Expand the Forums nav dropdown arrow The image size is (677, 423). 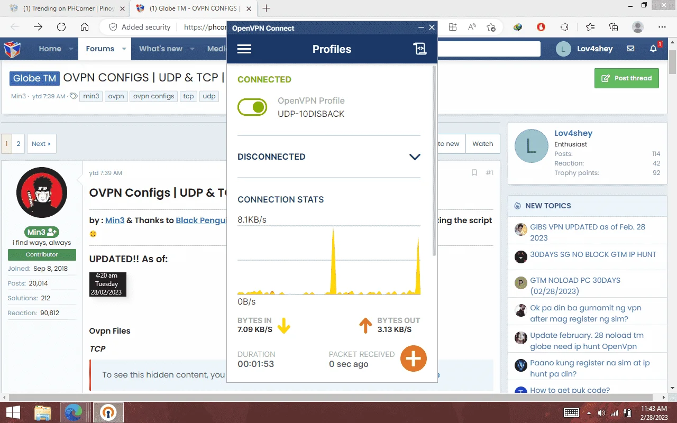124,49
